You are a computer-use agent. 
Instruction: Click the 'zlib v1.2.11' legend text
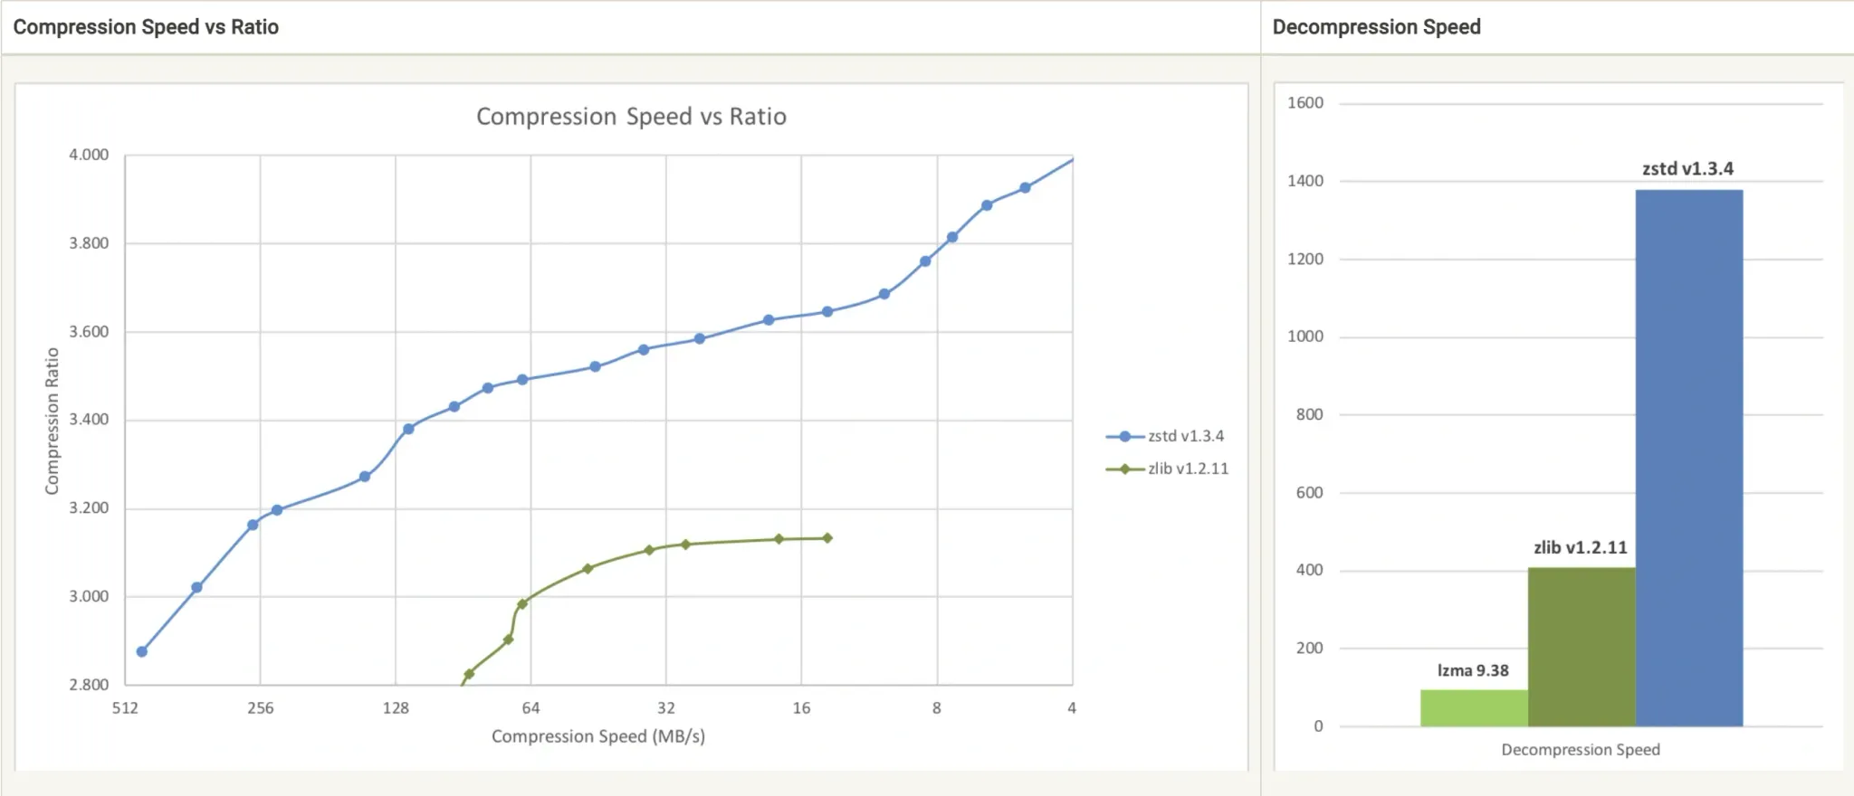[x=1189, y=469]
